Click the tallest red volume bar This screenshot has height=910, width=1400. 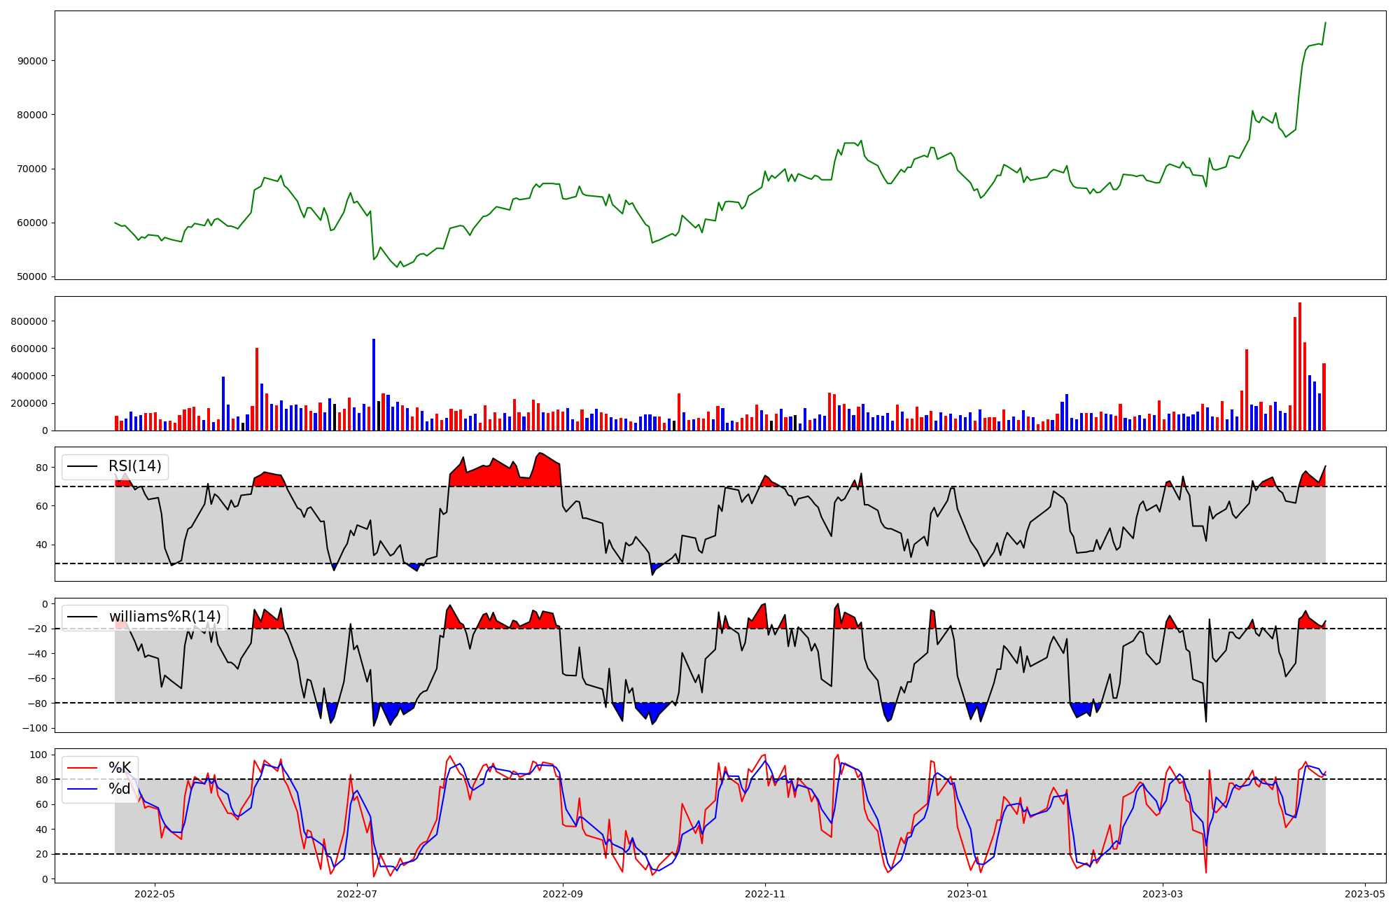(x=1300, y=367)
